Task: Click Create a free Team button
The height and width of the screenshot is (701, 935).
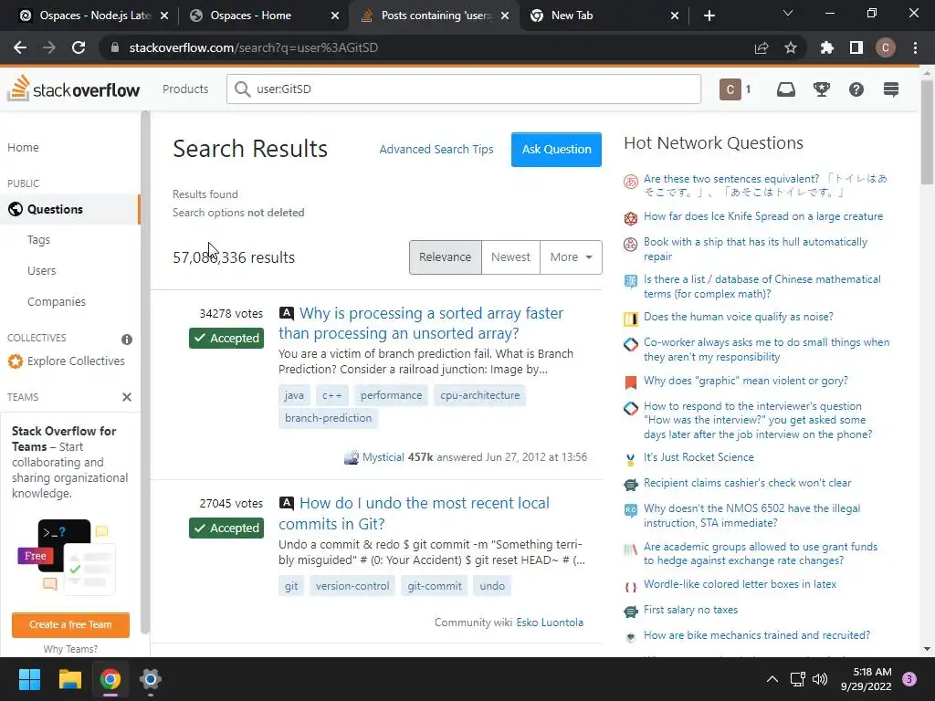Action: tap(70, 624)
